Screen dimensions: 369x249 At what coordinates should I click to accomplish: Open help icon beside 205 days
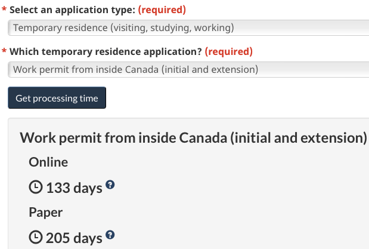point(110,235)
